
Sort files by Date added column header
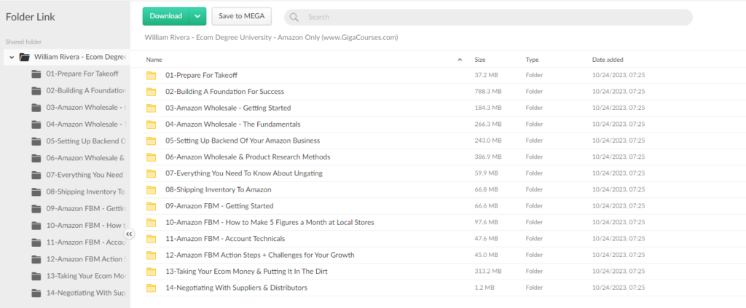point(607,60)
